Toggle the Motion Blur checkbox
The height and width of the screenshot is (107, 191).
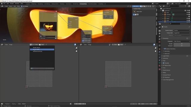(164, 65)
